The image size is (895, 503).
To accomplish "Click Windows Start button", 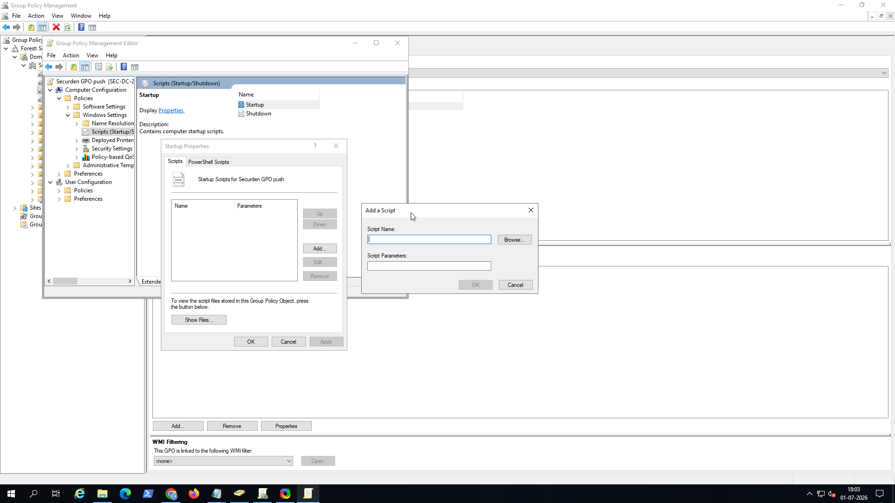I will tap(11, 494).
